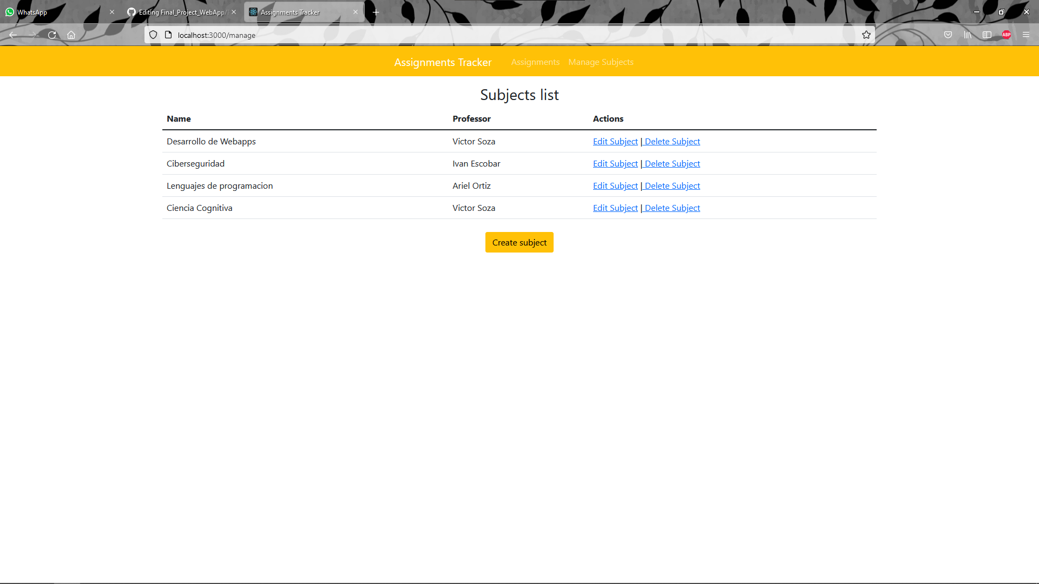Click the Create subject button
1039x584 pixels.
pos(519,242)
